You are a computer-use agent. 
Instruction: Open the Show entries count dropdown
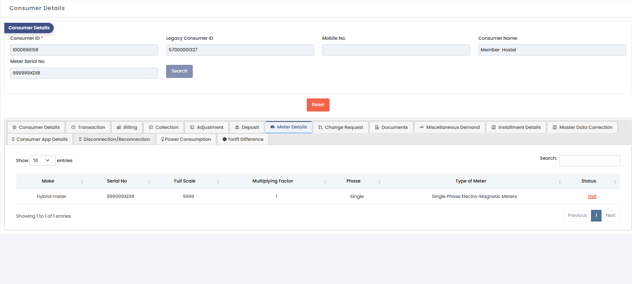(42, 161)
